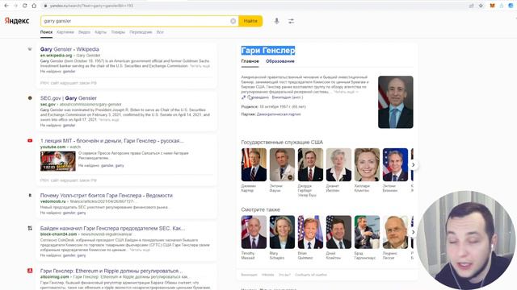Open the Ведомости Уолл-стрит article
The image size is (517, 290).
[x=107, y=195]
